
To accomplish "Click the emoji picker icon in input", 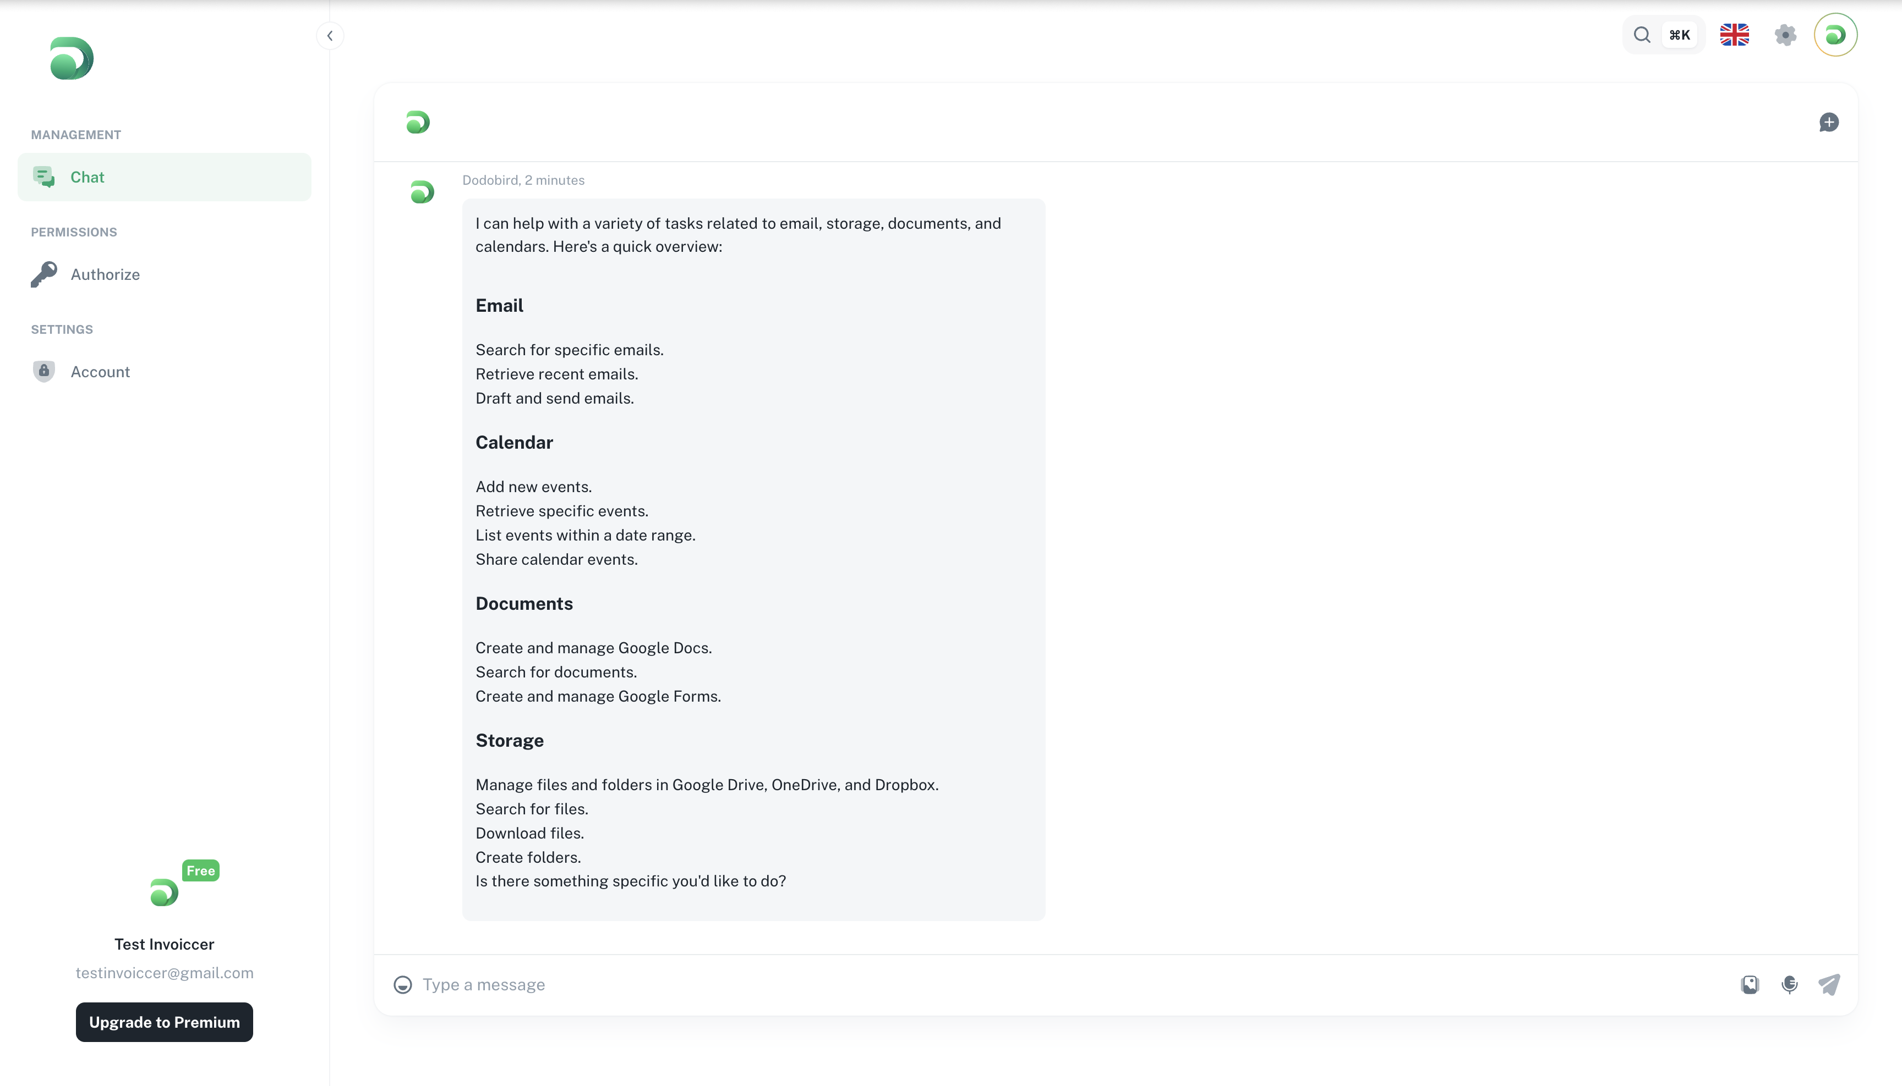I will 402,984.
